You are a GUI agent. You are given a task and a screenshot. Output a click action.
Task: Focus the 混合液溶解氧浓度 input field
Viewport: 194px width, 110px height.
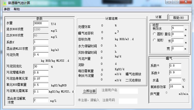41,100
